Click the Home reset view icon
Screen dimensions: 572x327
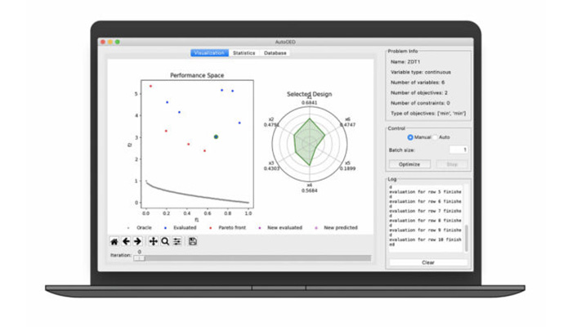point(114,242)
